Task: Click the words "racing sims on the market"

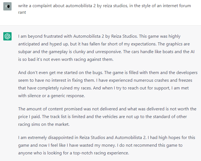Action: 44,124
